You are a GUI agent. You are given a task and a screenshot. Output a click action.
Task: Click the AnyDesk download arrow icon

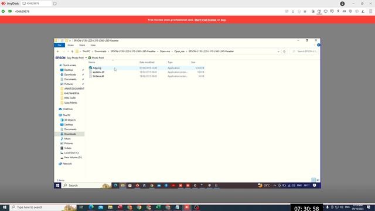click(342, 4)
